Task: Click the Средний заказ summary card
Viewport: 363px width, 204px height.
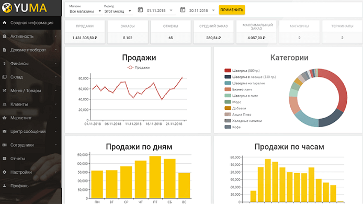Action: 213,32
